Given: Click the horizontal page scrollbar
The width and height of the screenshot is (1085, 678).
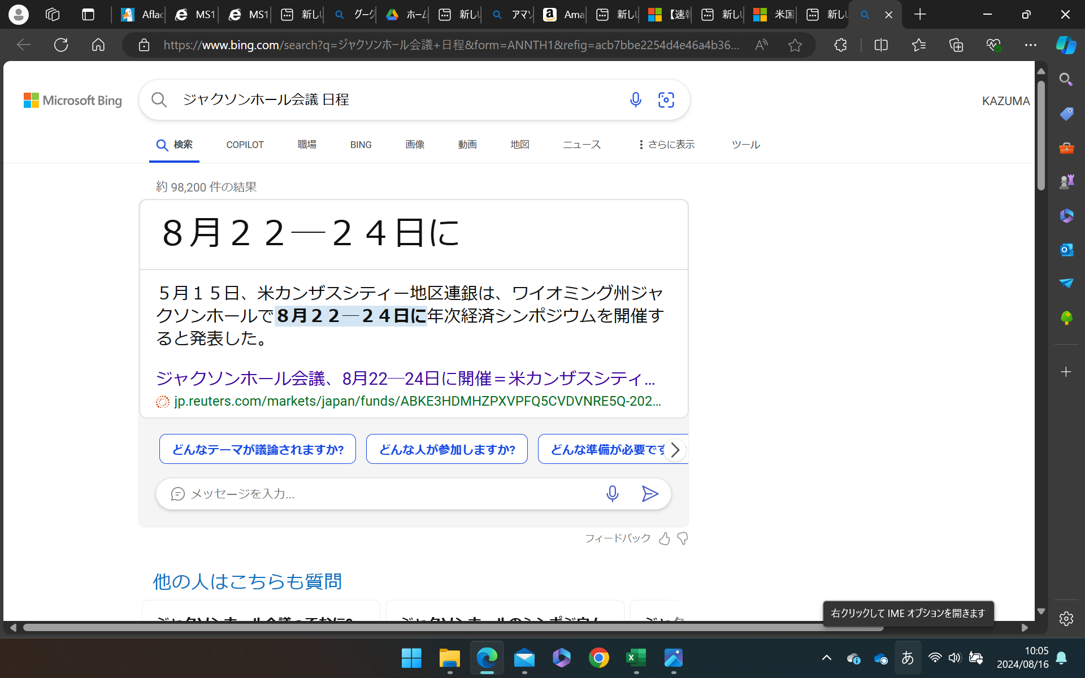Looking at the screenshot, I should point(453,628).
